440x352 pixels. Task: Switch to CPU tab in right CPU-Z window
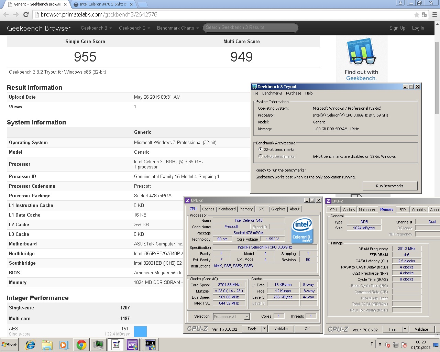click(333, 210)
